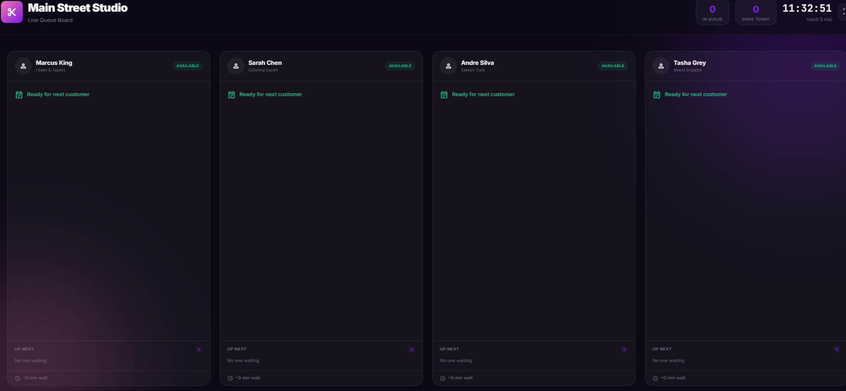Image resolution: width=846 pixels, height=391 pixels.
Task: Click the date text mardi 5 mai
Action: [x=819, y=20]
